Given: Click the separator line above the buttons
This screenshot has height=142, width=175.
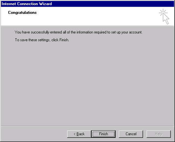Looking at the screenshot, I should (87, 126).
